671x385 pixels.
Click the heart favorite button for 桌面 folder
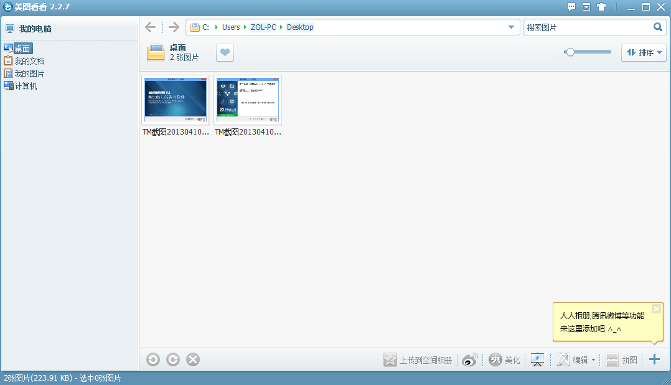tap(225, 53)
